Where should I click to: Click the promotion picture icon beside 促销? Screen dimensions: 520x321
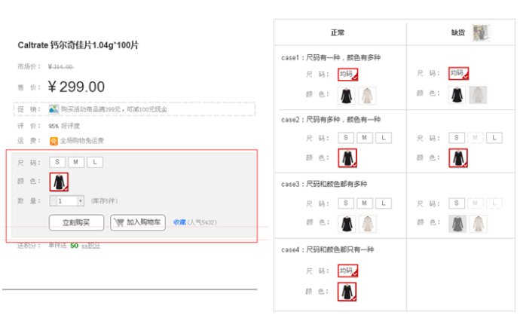tap(54, 109)
